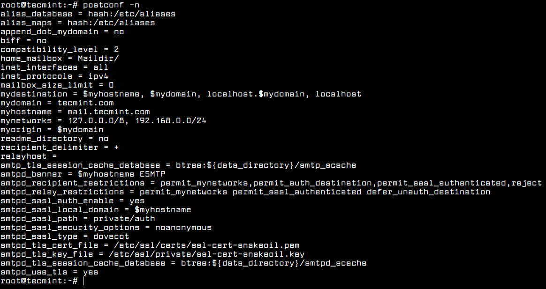The height and width of the screenshot is (289, 546).
Task: Click the relayhost empty setting line
Action: pyautogui.click(x=29, y=156)
